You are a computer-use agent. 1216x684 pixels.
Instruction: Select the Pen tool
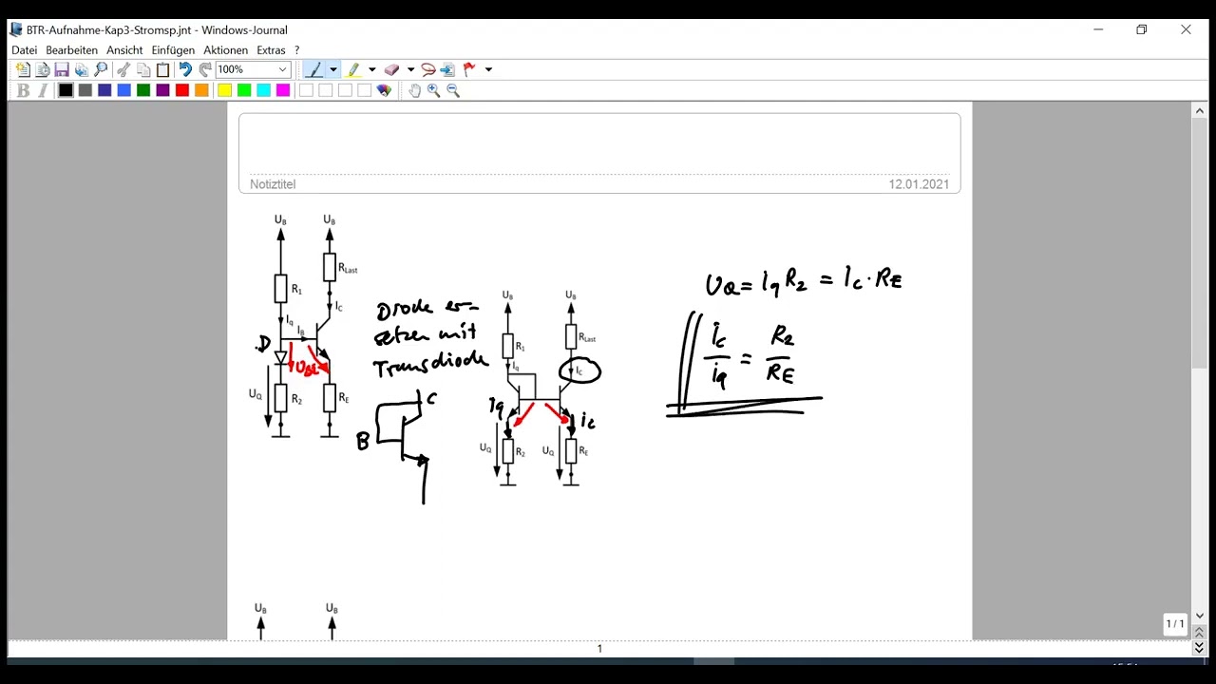tap(314, 69)
